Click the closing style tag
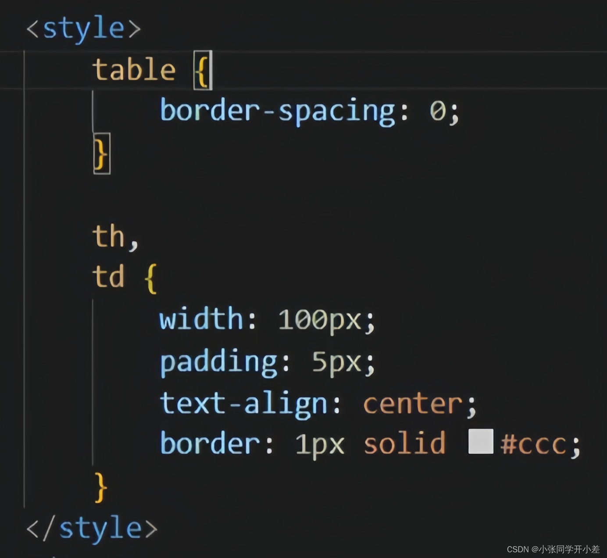The width and height of the screenshot is (607, 558). pos(92,529)
